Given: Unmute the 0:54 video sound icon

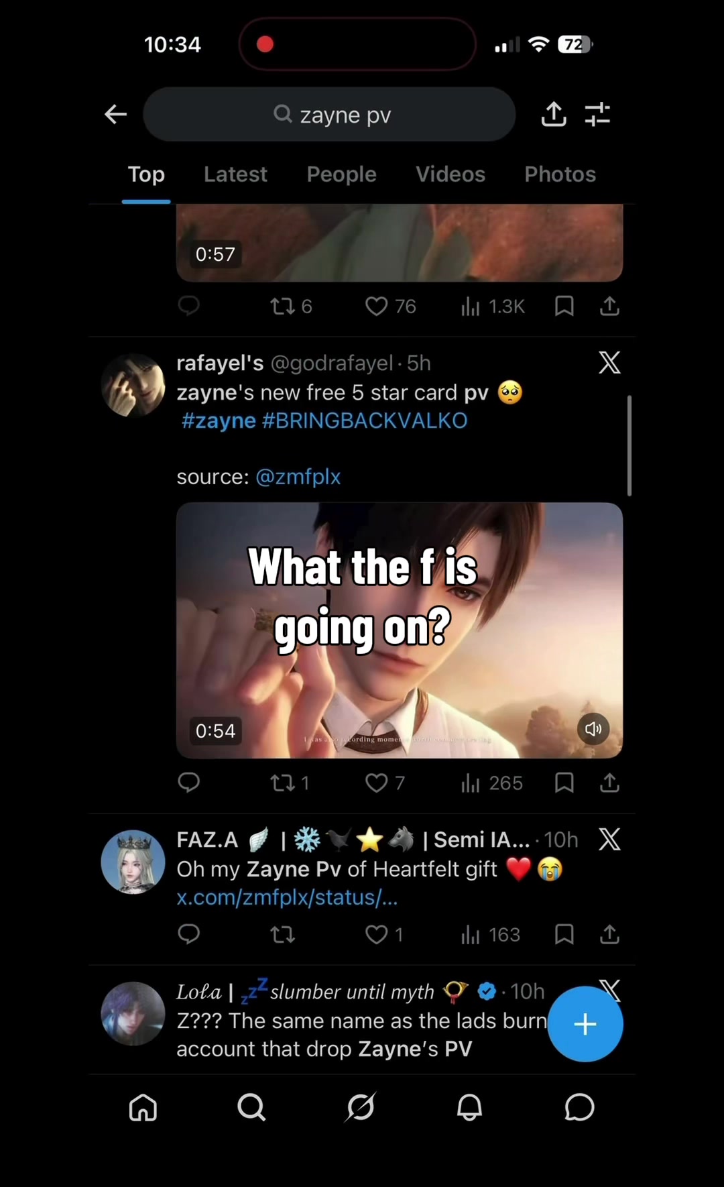Looking at the screenshot, I should [593, 729].
